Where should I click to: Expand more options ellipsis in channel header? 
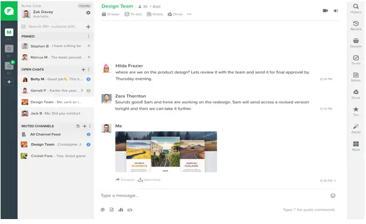pos(189,14)
